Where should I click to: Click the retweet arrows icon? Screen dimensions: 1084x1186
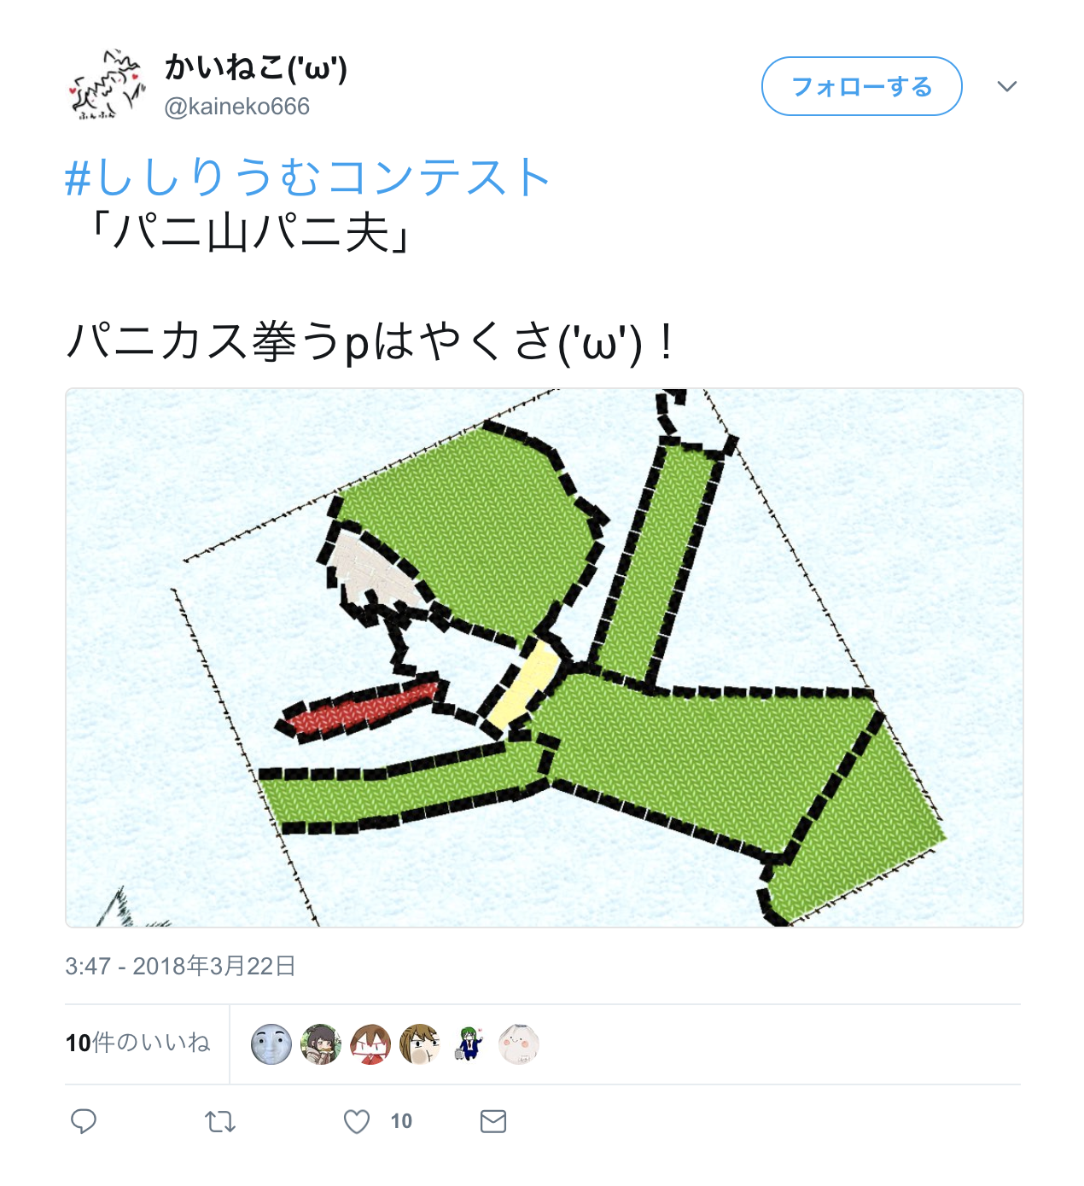[x=220, y=1121]
